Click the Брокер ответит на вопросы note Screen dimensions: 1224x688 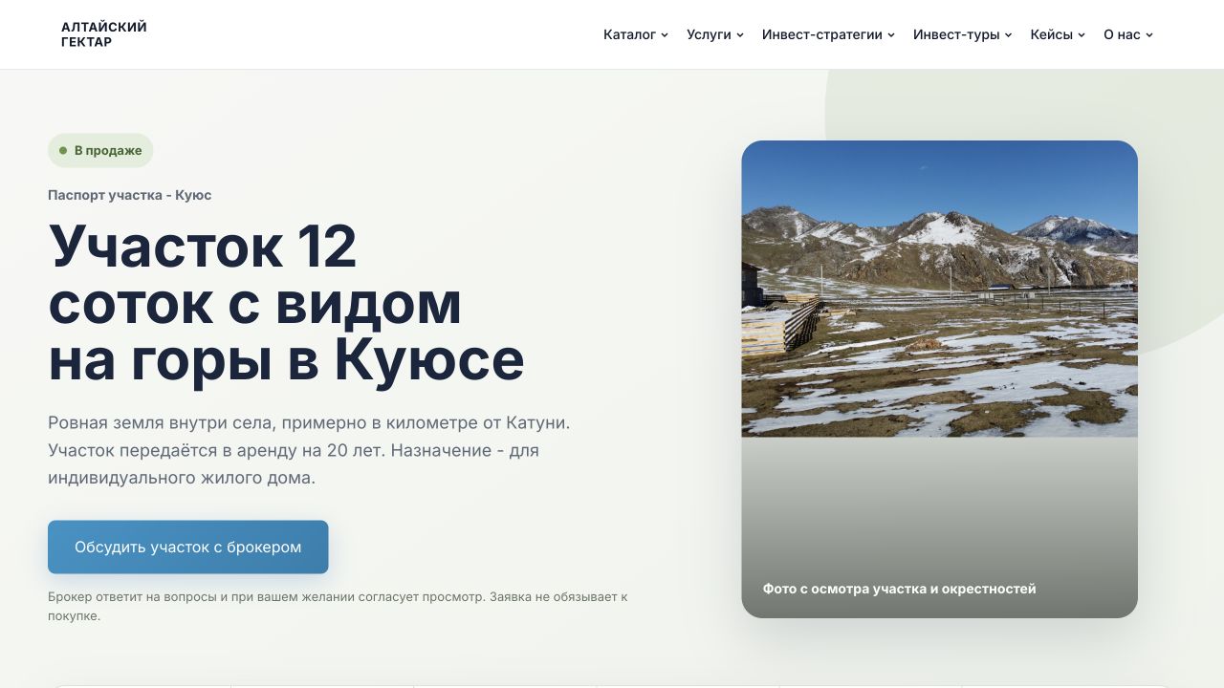pos(338,606)
